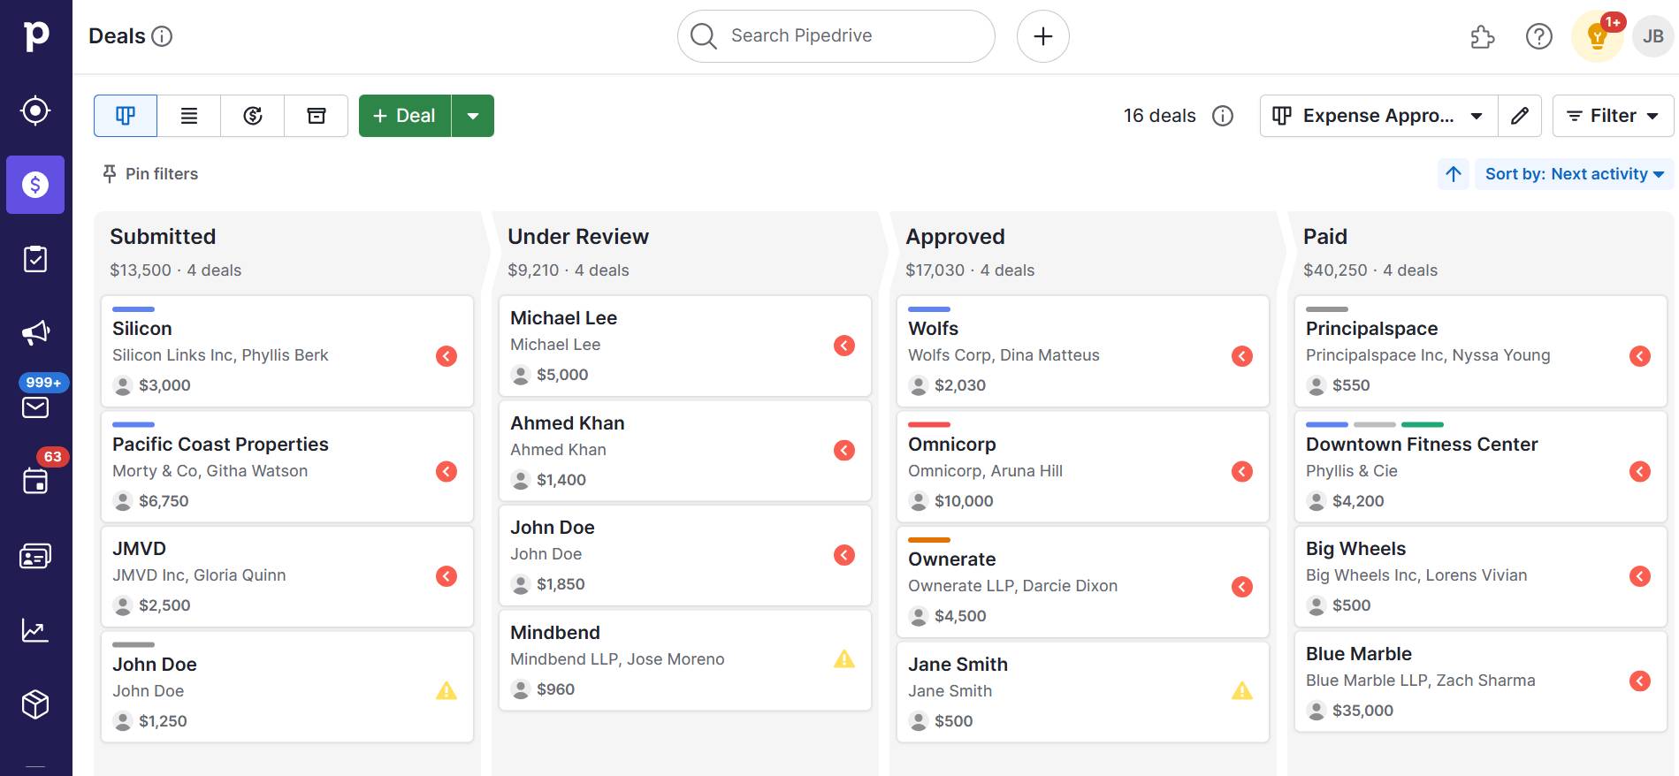Click the Paid stage header

tap(1325, 237)
